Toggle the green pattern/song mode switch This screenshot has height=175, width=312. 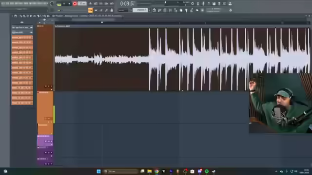point(59,4)
